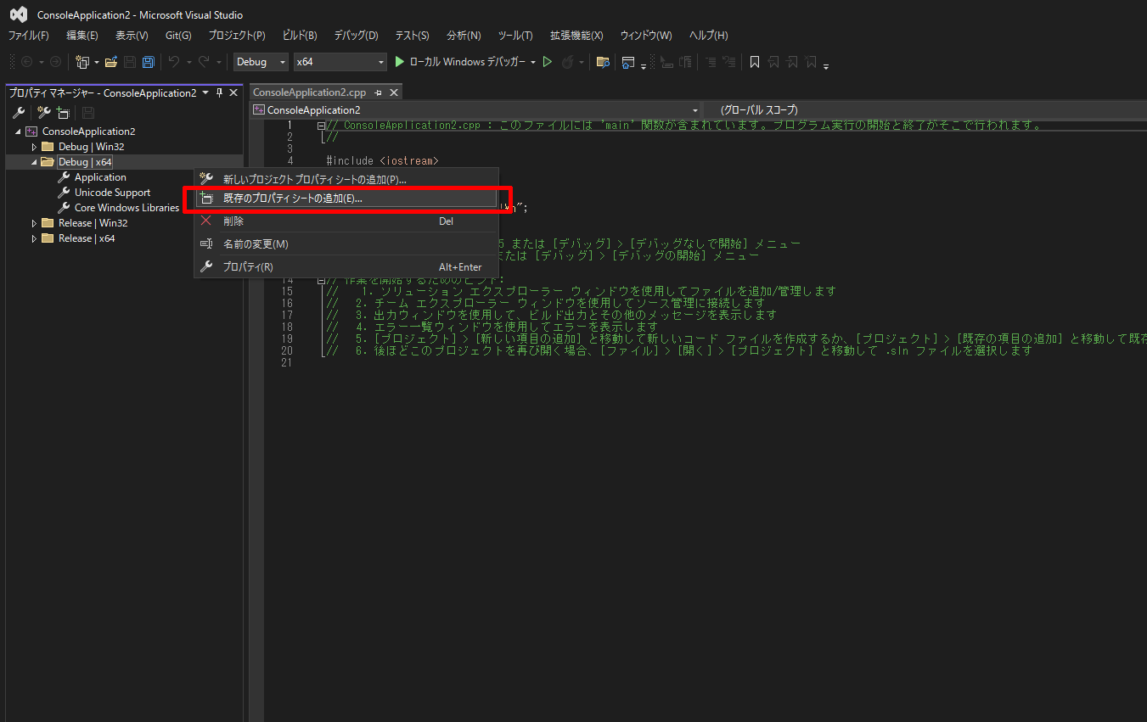Image resolution: width=1147 pixels, height=722 pixels.
Task: Open the ツール(T) menu
Action: click(515, 36)
